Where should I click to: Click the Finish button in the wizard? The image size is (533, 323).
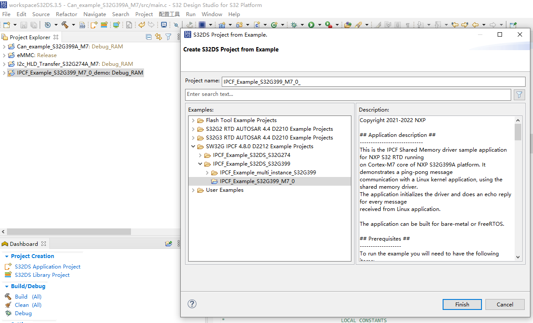click(462, 304)
